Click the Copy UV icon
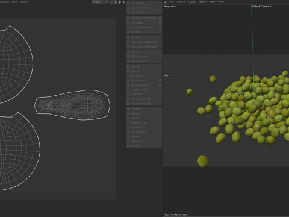289x217 pixels. coord(128,109)
